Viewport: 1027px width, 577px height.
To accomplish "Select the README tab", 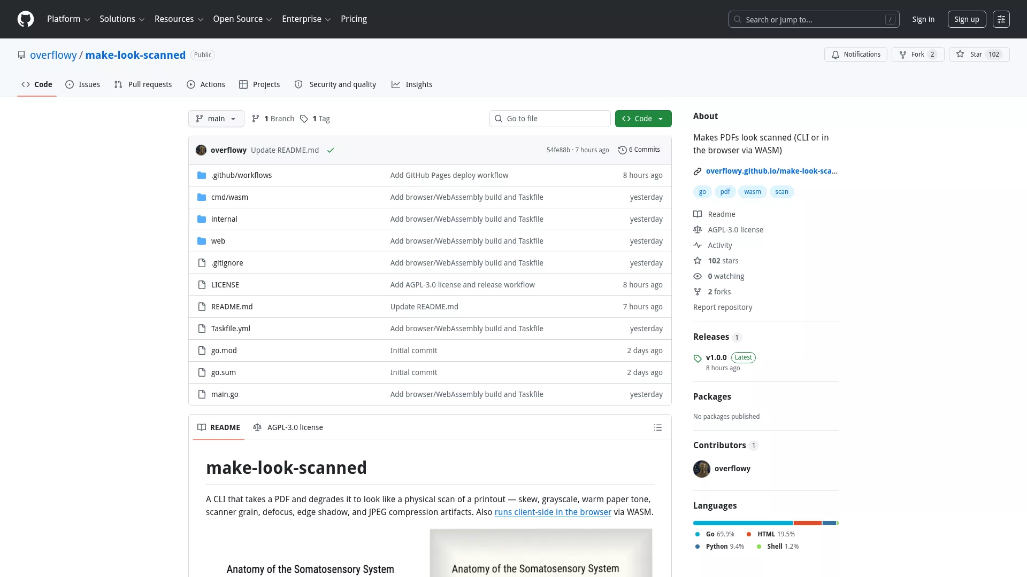I will (x=219, y=427).
